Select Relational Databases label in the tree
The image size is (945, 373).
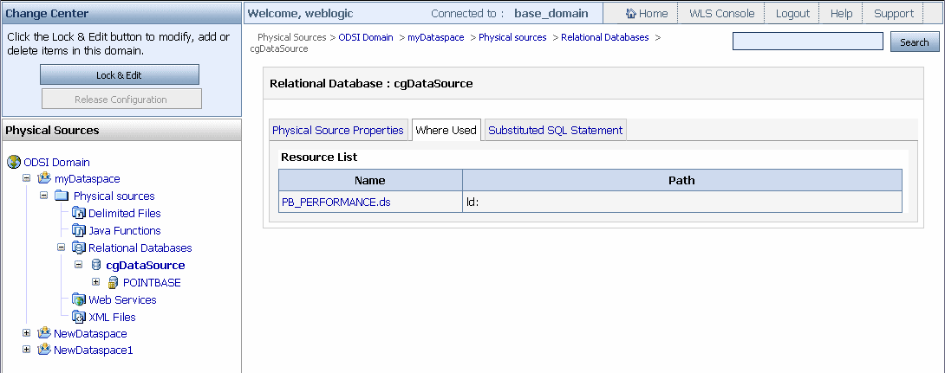tap(140, 248)
